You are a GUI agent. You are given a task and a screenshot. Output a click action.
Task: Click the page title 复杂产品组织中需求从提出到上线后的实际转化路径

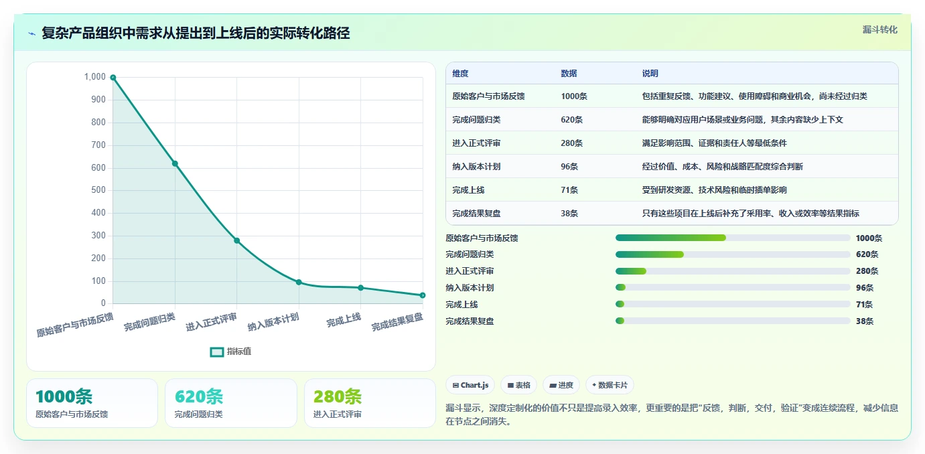pyautogui.click(x=196, y=33)
